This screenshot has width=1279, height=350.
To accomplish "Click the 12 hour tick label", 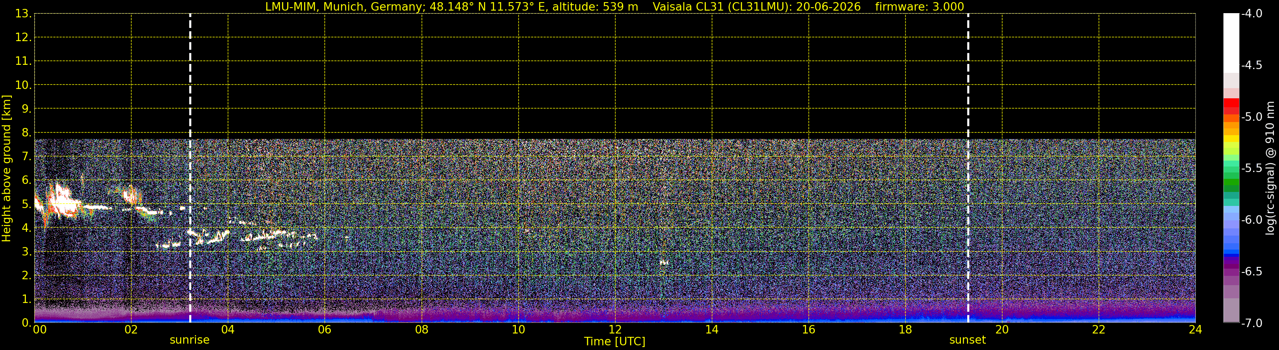I will pos(615,330).
